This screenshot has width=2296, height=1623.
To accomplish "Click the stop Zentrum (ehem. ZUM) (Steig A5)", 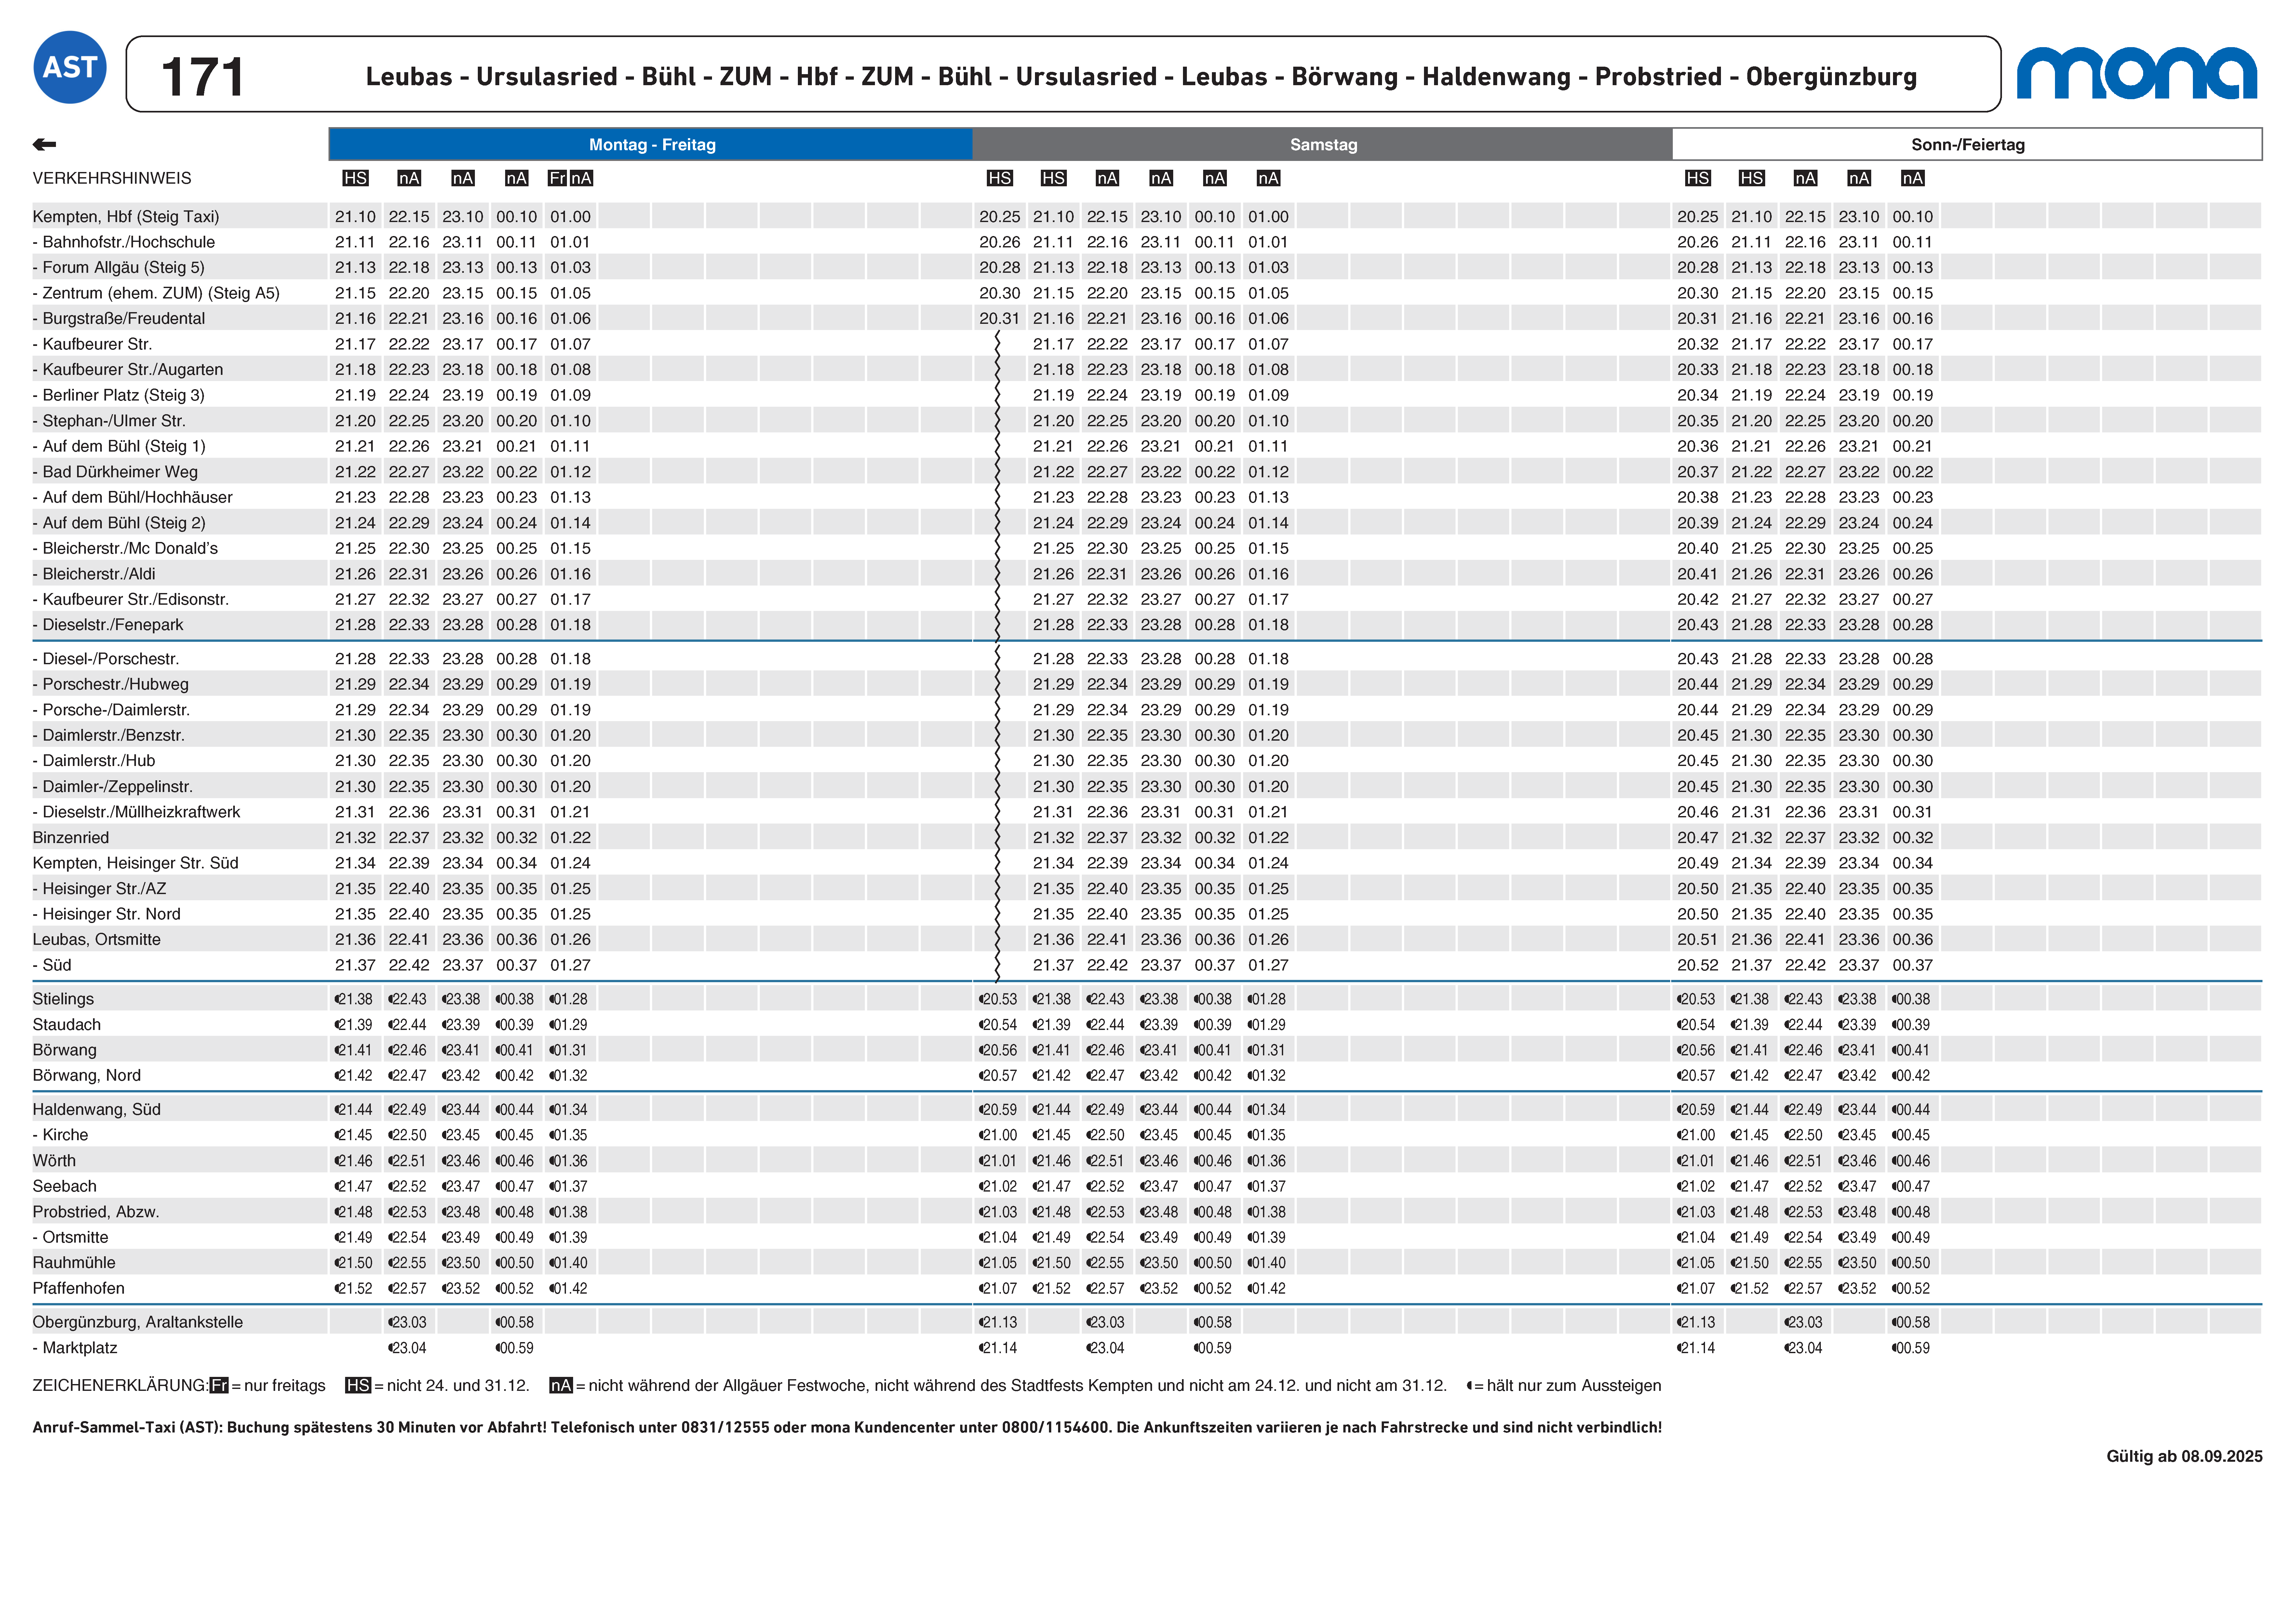I will (x=156, y=293).
